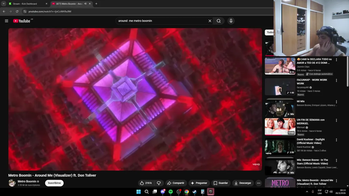Screen dimensions: 349x196
Task: Clear the search box with the X
Action: [210, 21]
